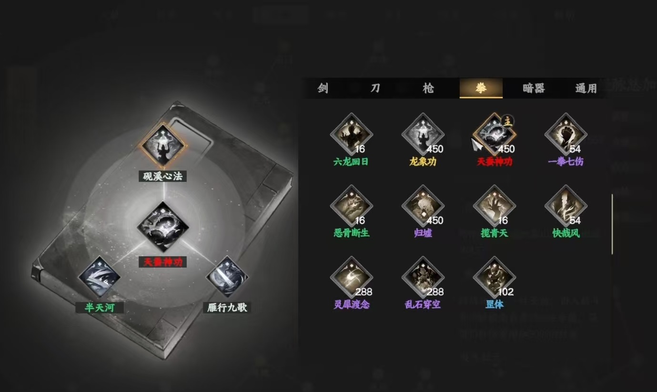Select the 乱石穿空 skill icon
The height and width of the screenshot is (392, 657).
[x=423, y=277]
